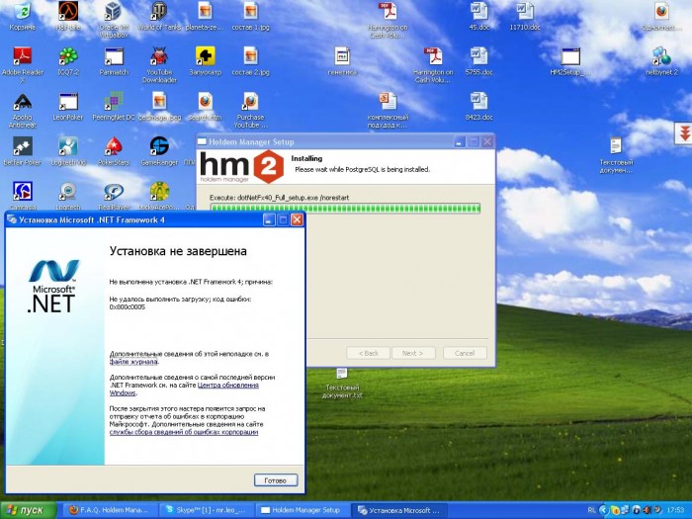This screenshot has width=692, height=519.
Task: Click the green installation progress bar
Action: [345, 208]
